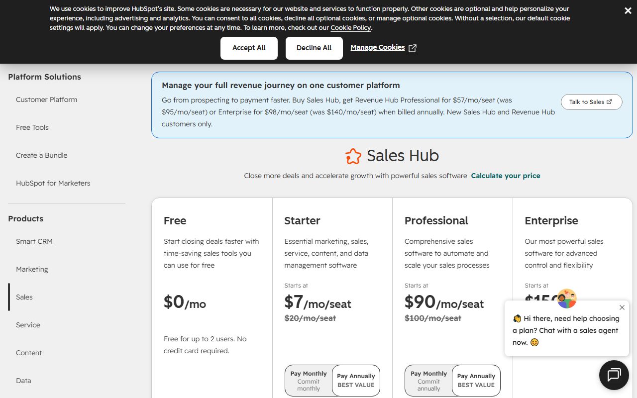Select the Sales product in the sidebar
Screen dimensions: 637x398
[x=24, y=297]
